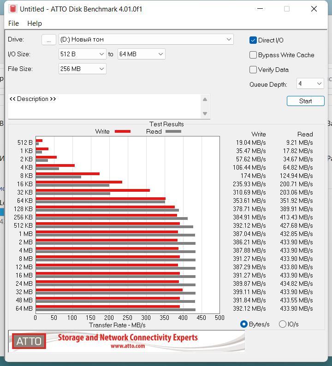Viewport: 332px width, 366px height.
Task: Open the Help menu
Action: pyautogui.click(x=35, y=24)
